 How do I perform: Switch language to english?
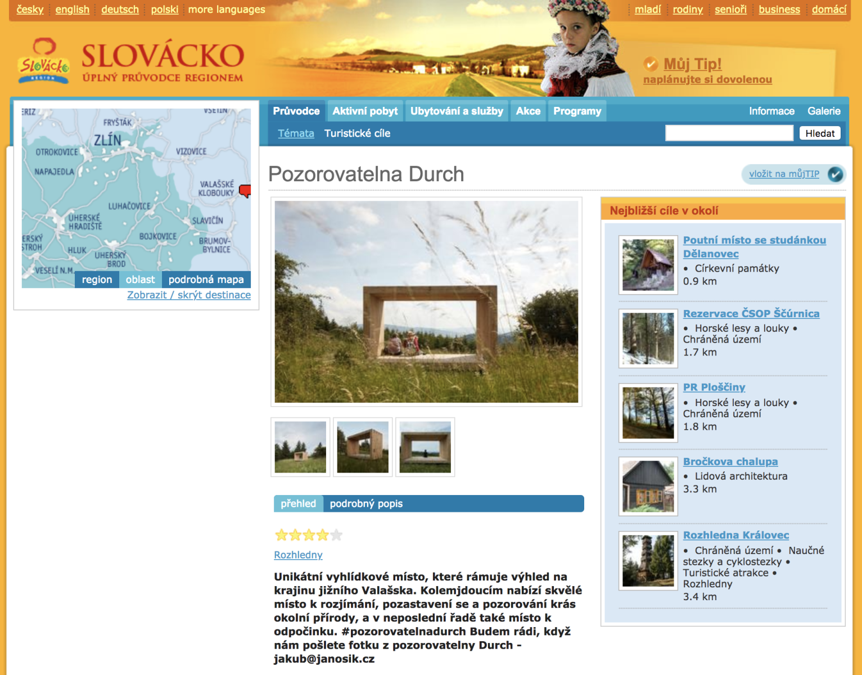pos(72,10)
